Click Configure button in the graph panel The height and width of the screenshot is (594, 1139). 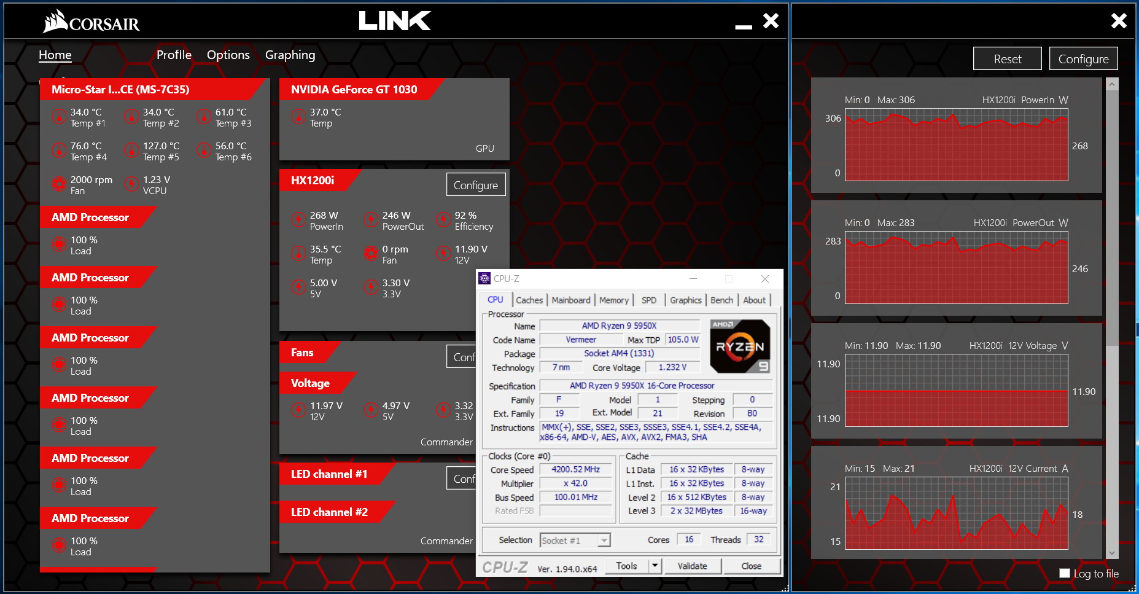coord(1084,59)
